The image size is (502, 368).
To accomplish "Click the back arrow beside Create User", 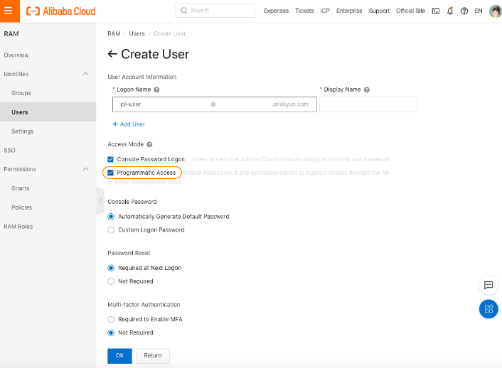I will pos(112,55).
